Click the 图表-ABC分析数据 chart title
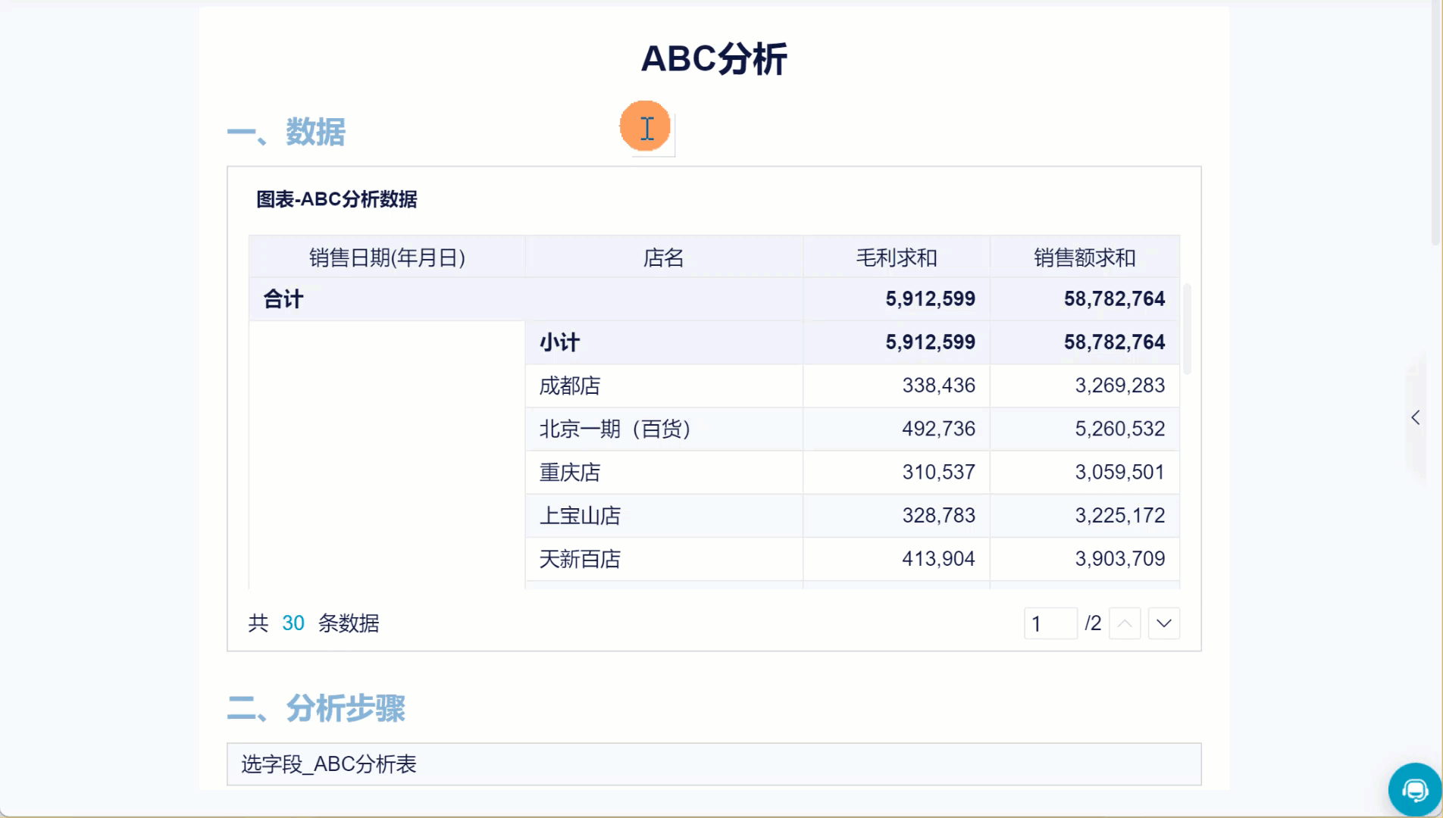 click(336, 199)
